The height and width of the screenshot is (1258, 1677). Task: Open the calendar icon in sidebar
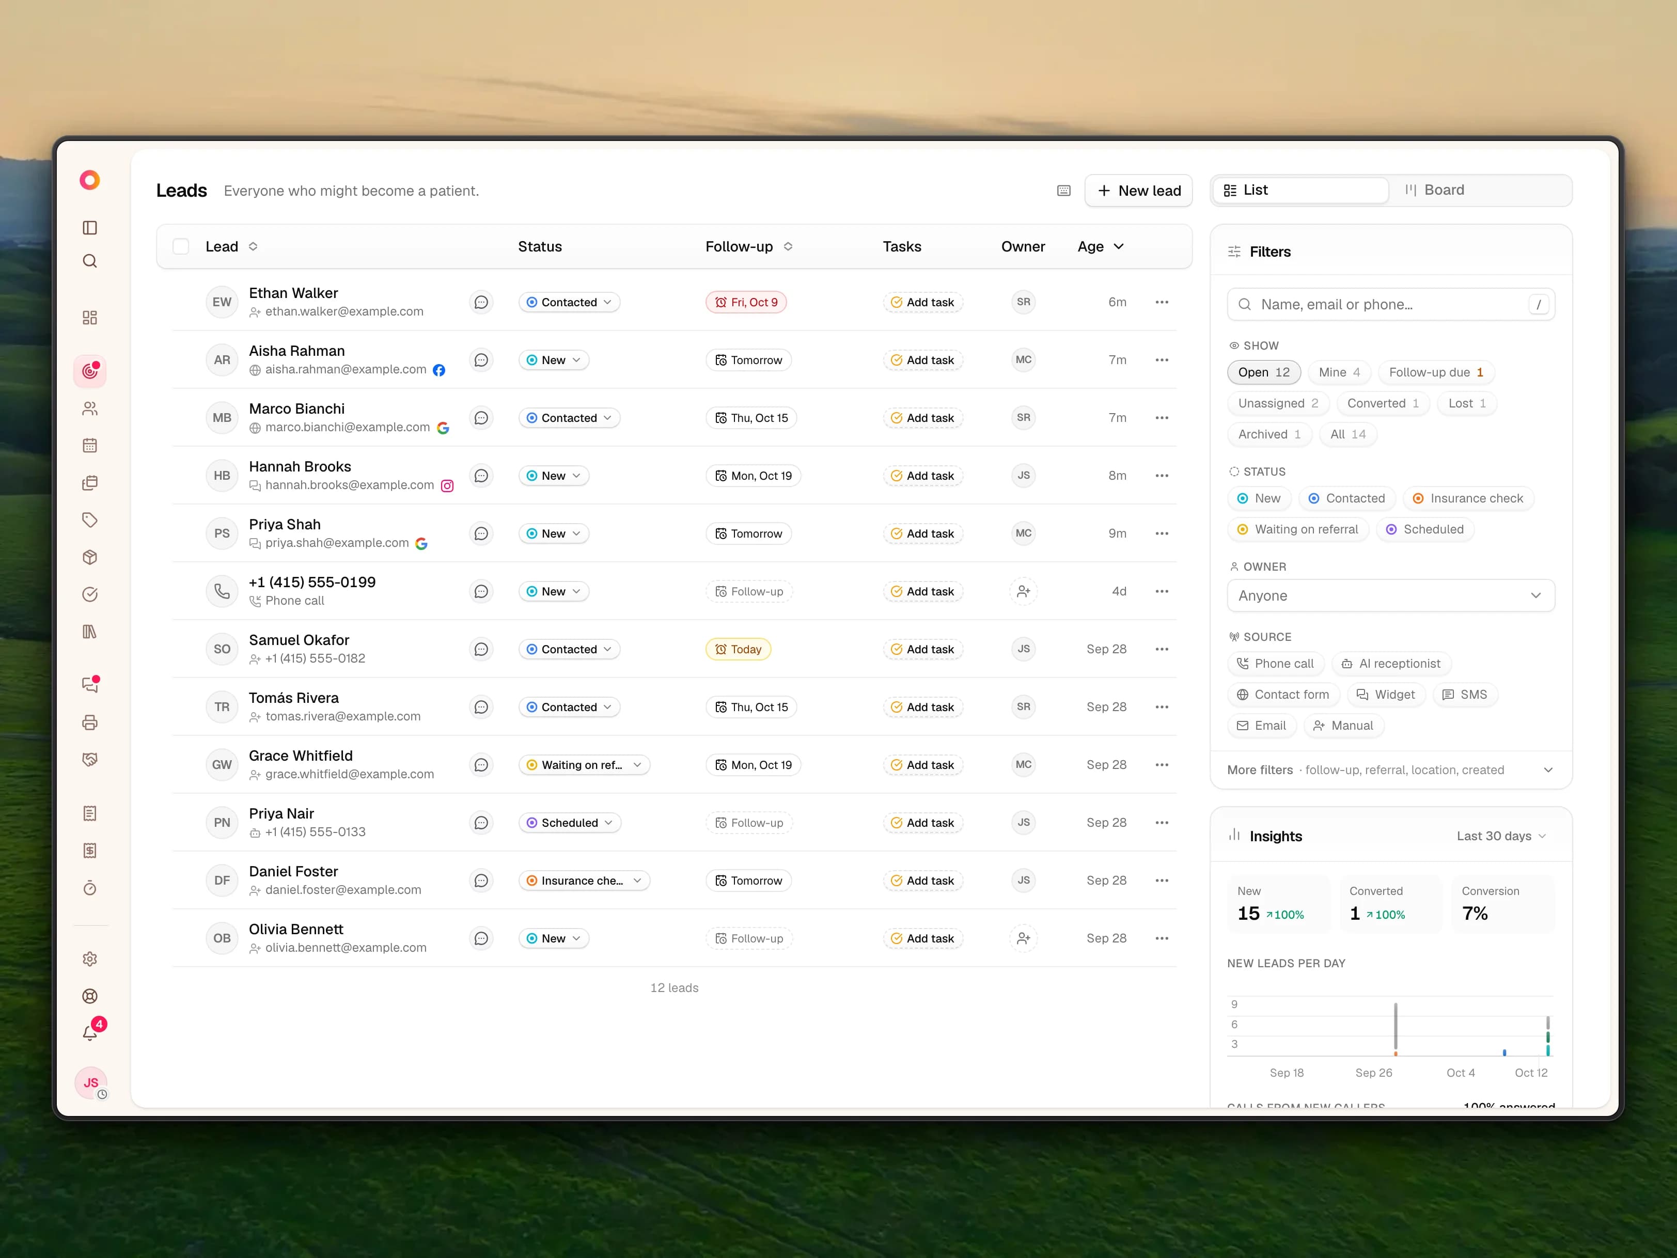(x=89, y=446)
